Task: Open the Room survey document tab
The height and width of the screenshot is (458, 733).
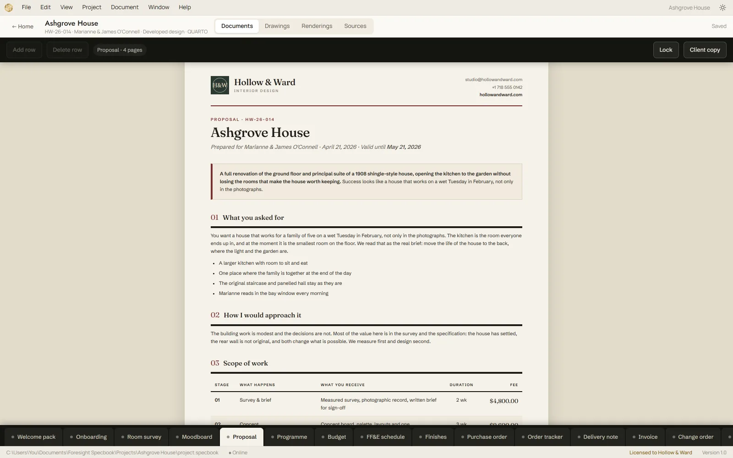Action: tap(141, 437)
